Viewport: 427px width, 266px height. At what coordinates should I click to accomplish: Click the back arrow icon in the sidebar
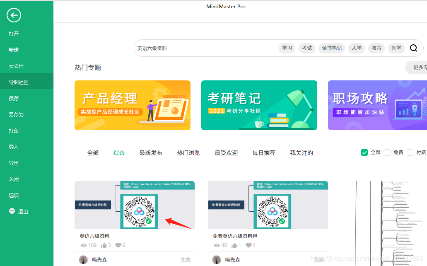point(14,15)
